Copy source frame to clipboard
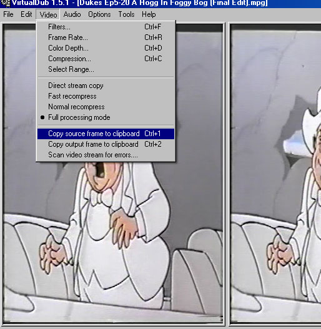The image size is (321, 329). [106, 134]
